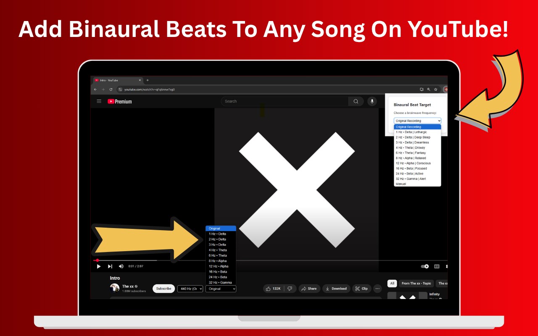538x336 pixels.
Task: Choose 2 Hz Delta Deep Sleep option
Action: [x=417, y=137]
